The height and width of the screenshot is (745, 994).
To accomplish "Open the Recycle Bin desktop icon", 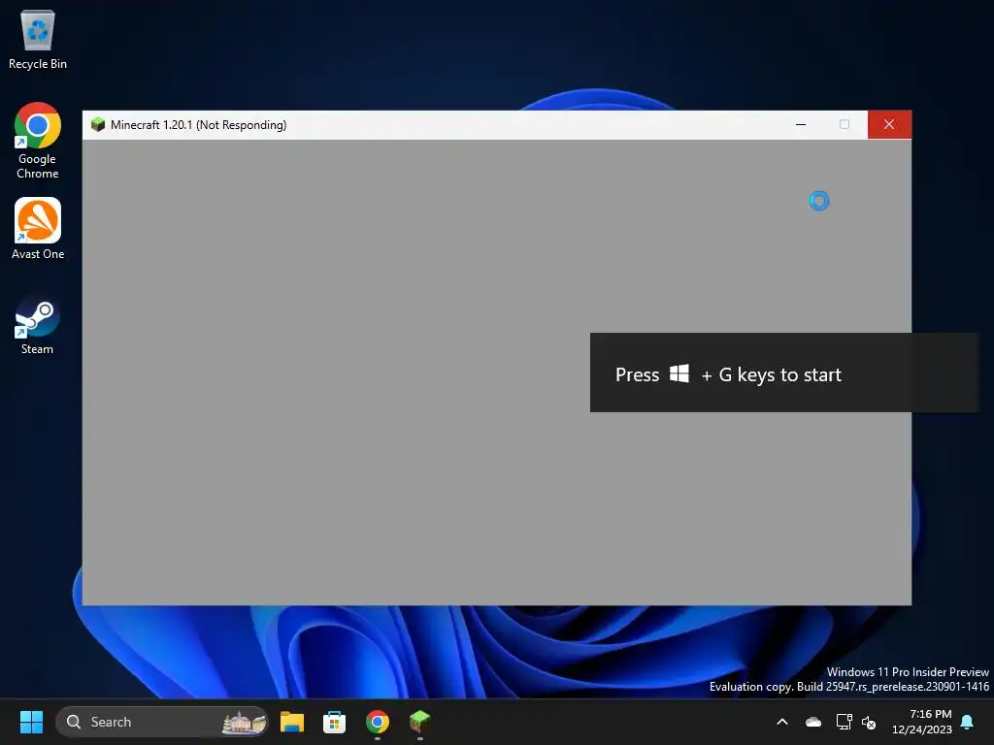I will coord(38,40).
